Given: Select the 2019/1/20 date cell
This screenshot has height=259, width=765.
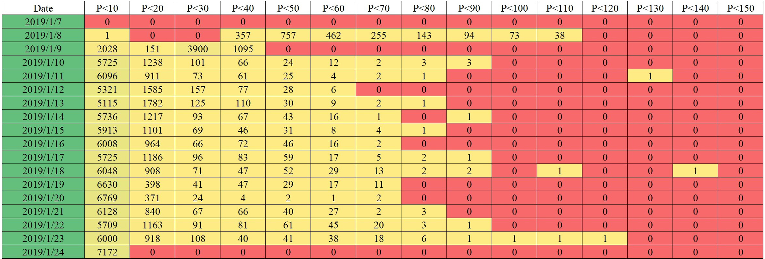Looking at the screenshot, I should (x=43, y=198).
